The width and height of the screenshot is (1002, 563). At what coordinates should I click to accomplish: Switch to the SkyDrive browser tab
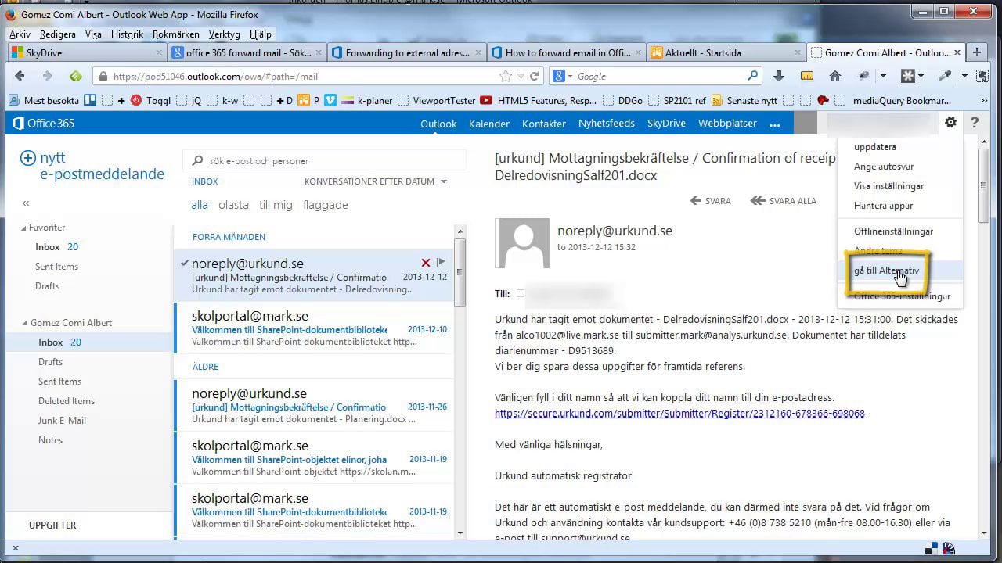click(85, 52)
